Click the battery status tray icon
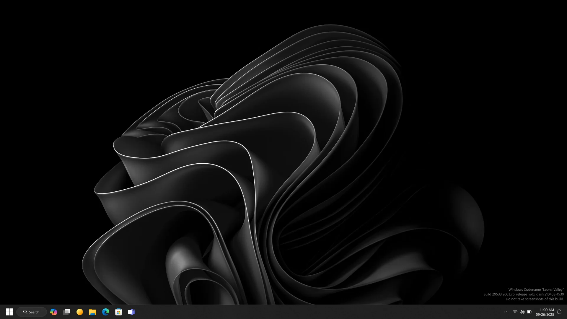 529,312
